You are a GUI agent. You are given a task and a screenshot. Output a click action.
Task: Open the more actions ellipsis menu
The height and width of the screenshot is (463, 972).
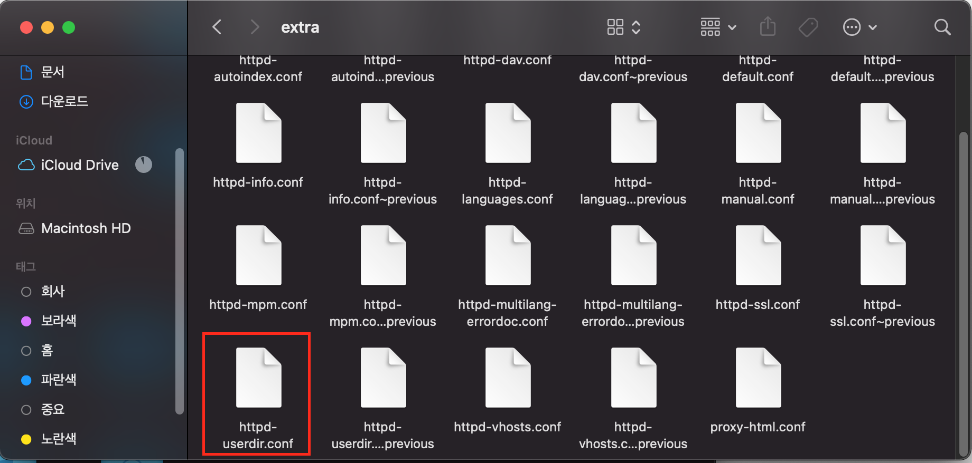tap(860, 27)
